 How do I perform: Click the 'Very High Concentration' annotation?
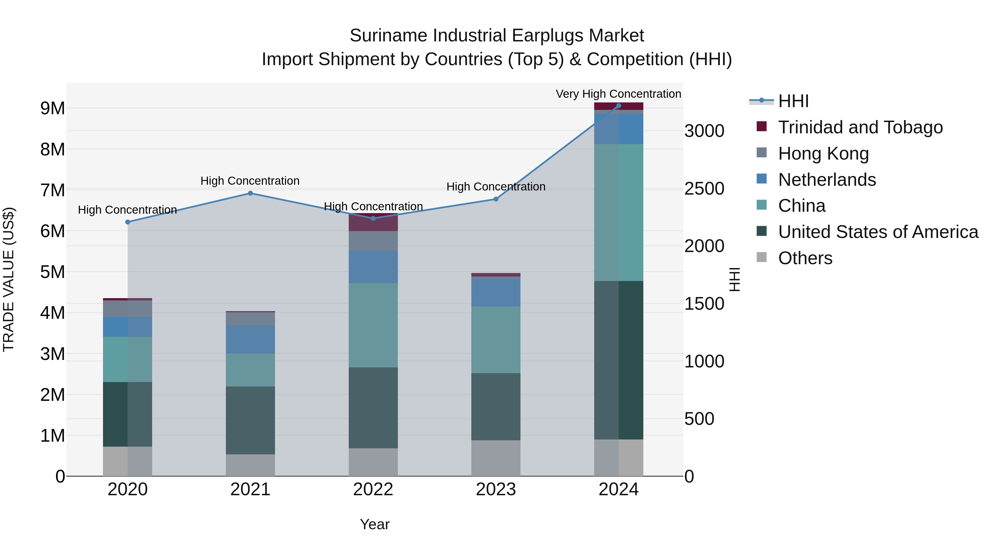pyautogui.click(x=618, y=94)
